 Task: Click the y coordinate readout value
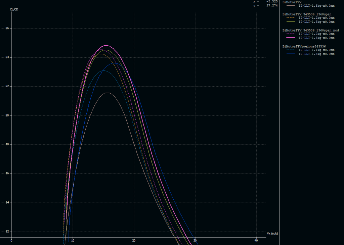[x=272, y=5]
